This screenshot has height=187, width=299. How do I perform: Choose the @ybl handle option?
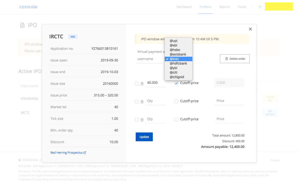(x=179, y=68)
